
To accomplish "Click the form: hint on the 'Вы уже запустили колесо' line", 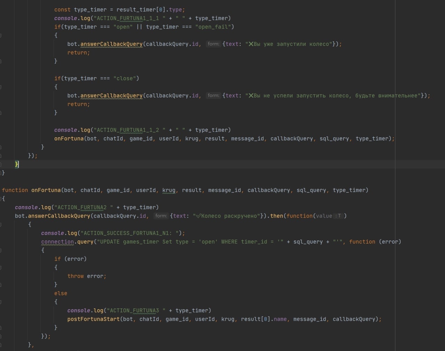I will pyautogui.click(x=213, y=44).
